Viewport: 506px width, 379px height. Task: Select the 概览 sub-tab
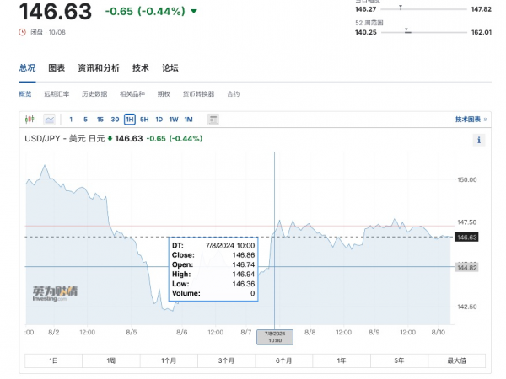click(25, 94)
